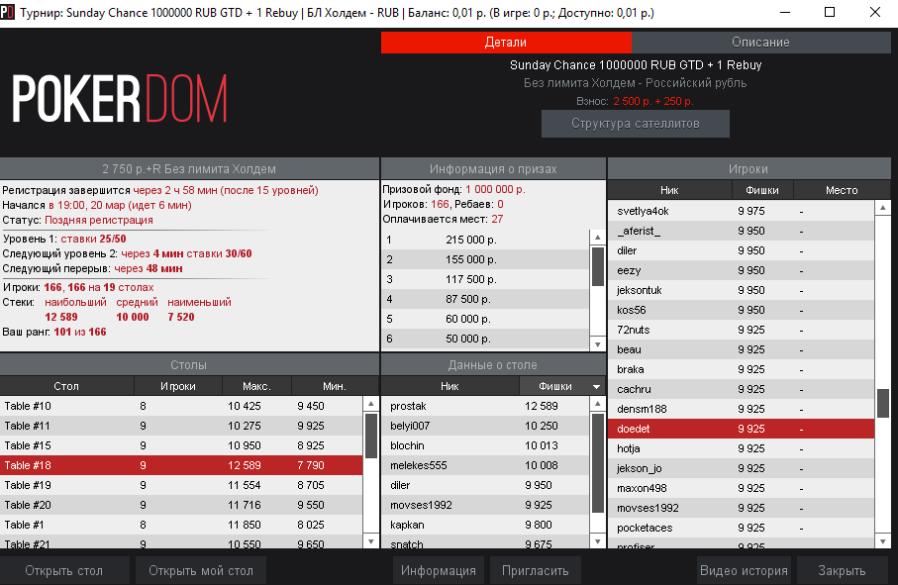
Task: Select Table #11 row
Action: [x=181, y=426]
